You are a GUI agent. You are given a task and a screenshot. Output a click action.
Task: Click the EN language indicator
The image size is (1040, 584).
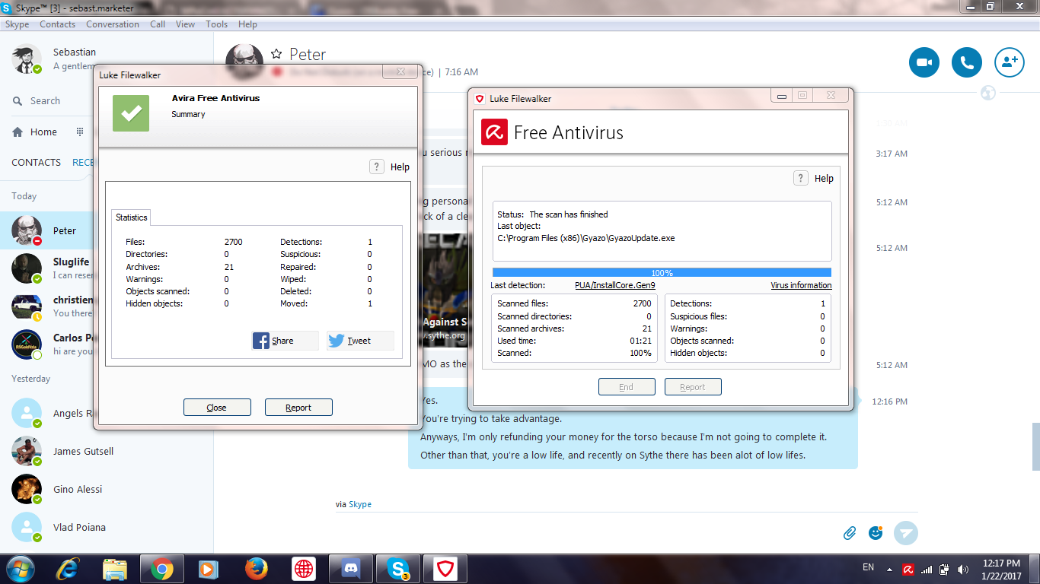[868, 567]
